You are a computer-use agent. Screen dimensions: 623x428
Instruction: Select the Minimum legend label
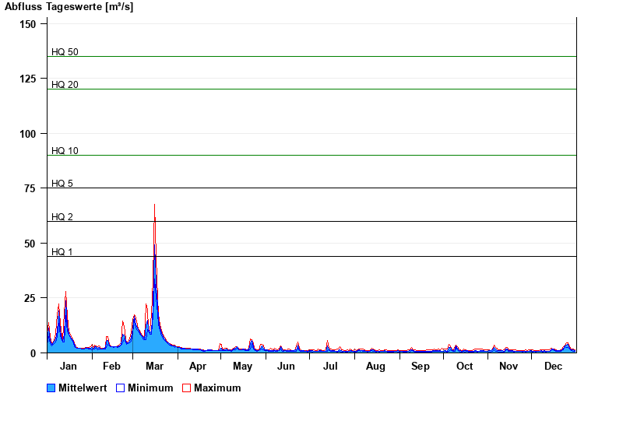150,388
